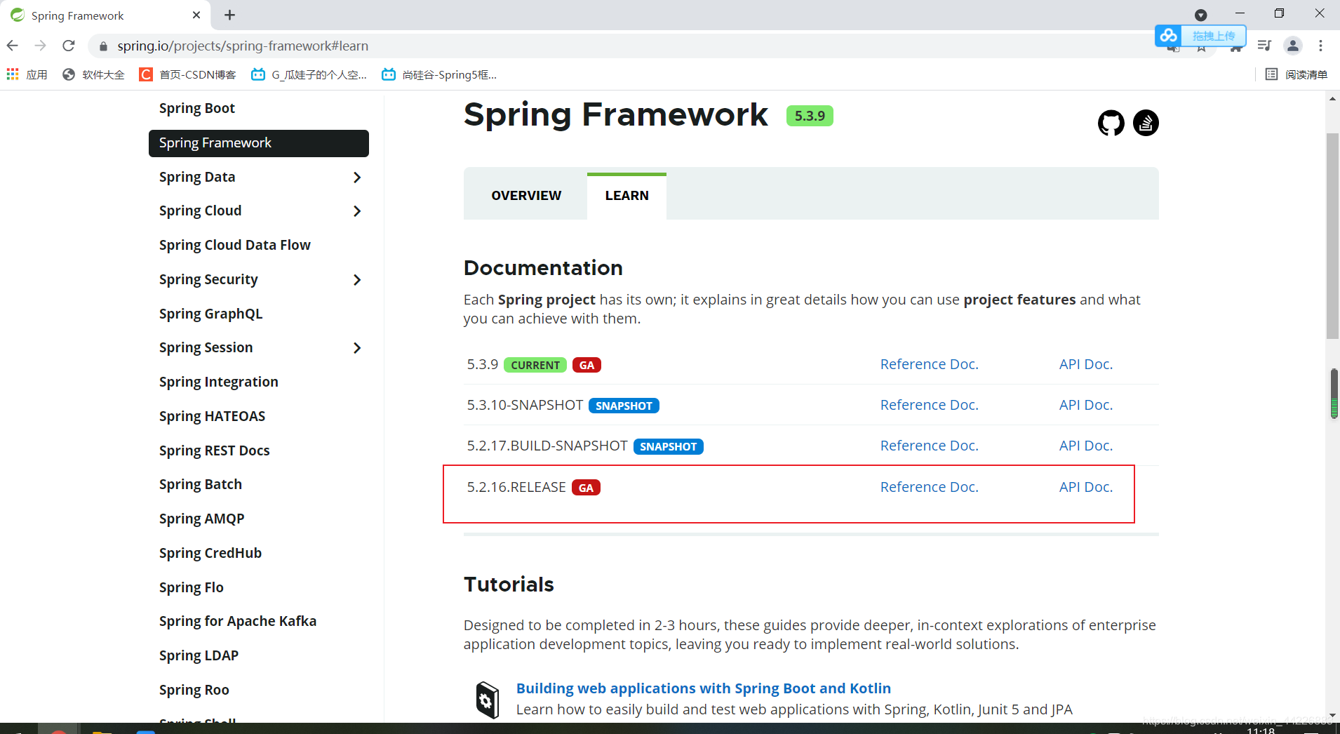
Task: Open Spring Flo project
Action: [192, 587]
